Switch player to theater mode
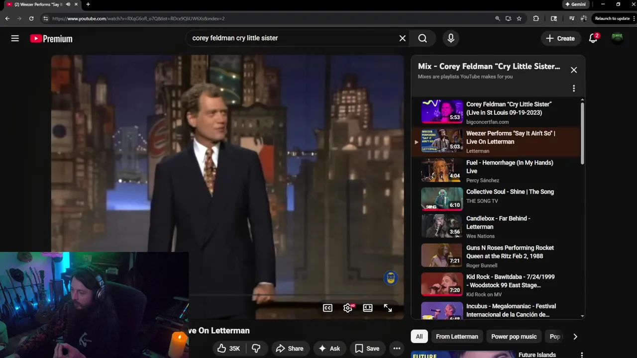The height and width of the screenshot is (358, 637). 368,308
